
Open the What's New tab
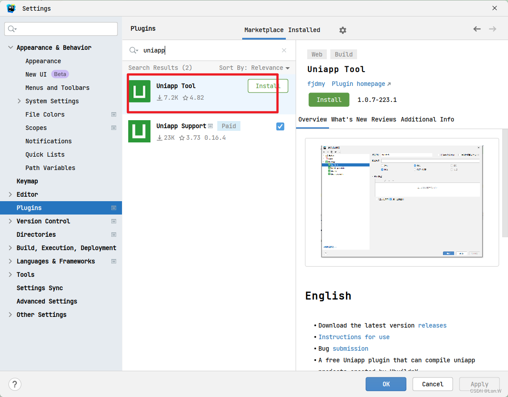point(349,119)
